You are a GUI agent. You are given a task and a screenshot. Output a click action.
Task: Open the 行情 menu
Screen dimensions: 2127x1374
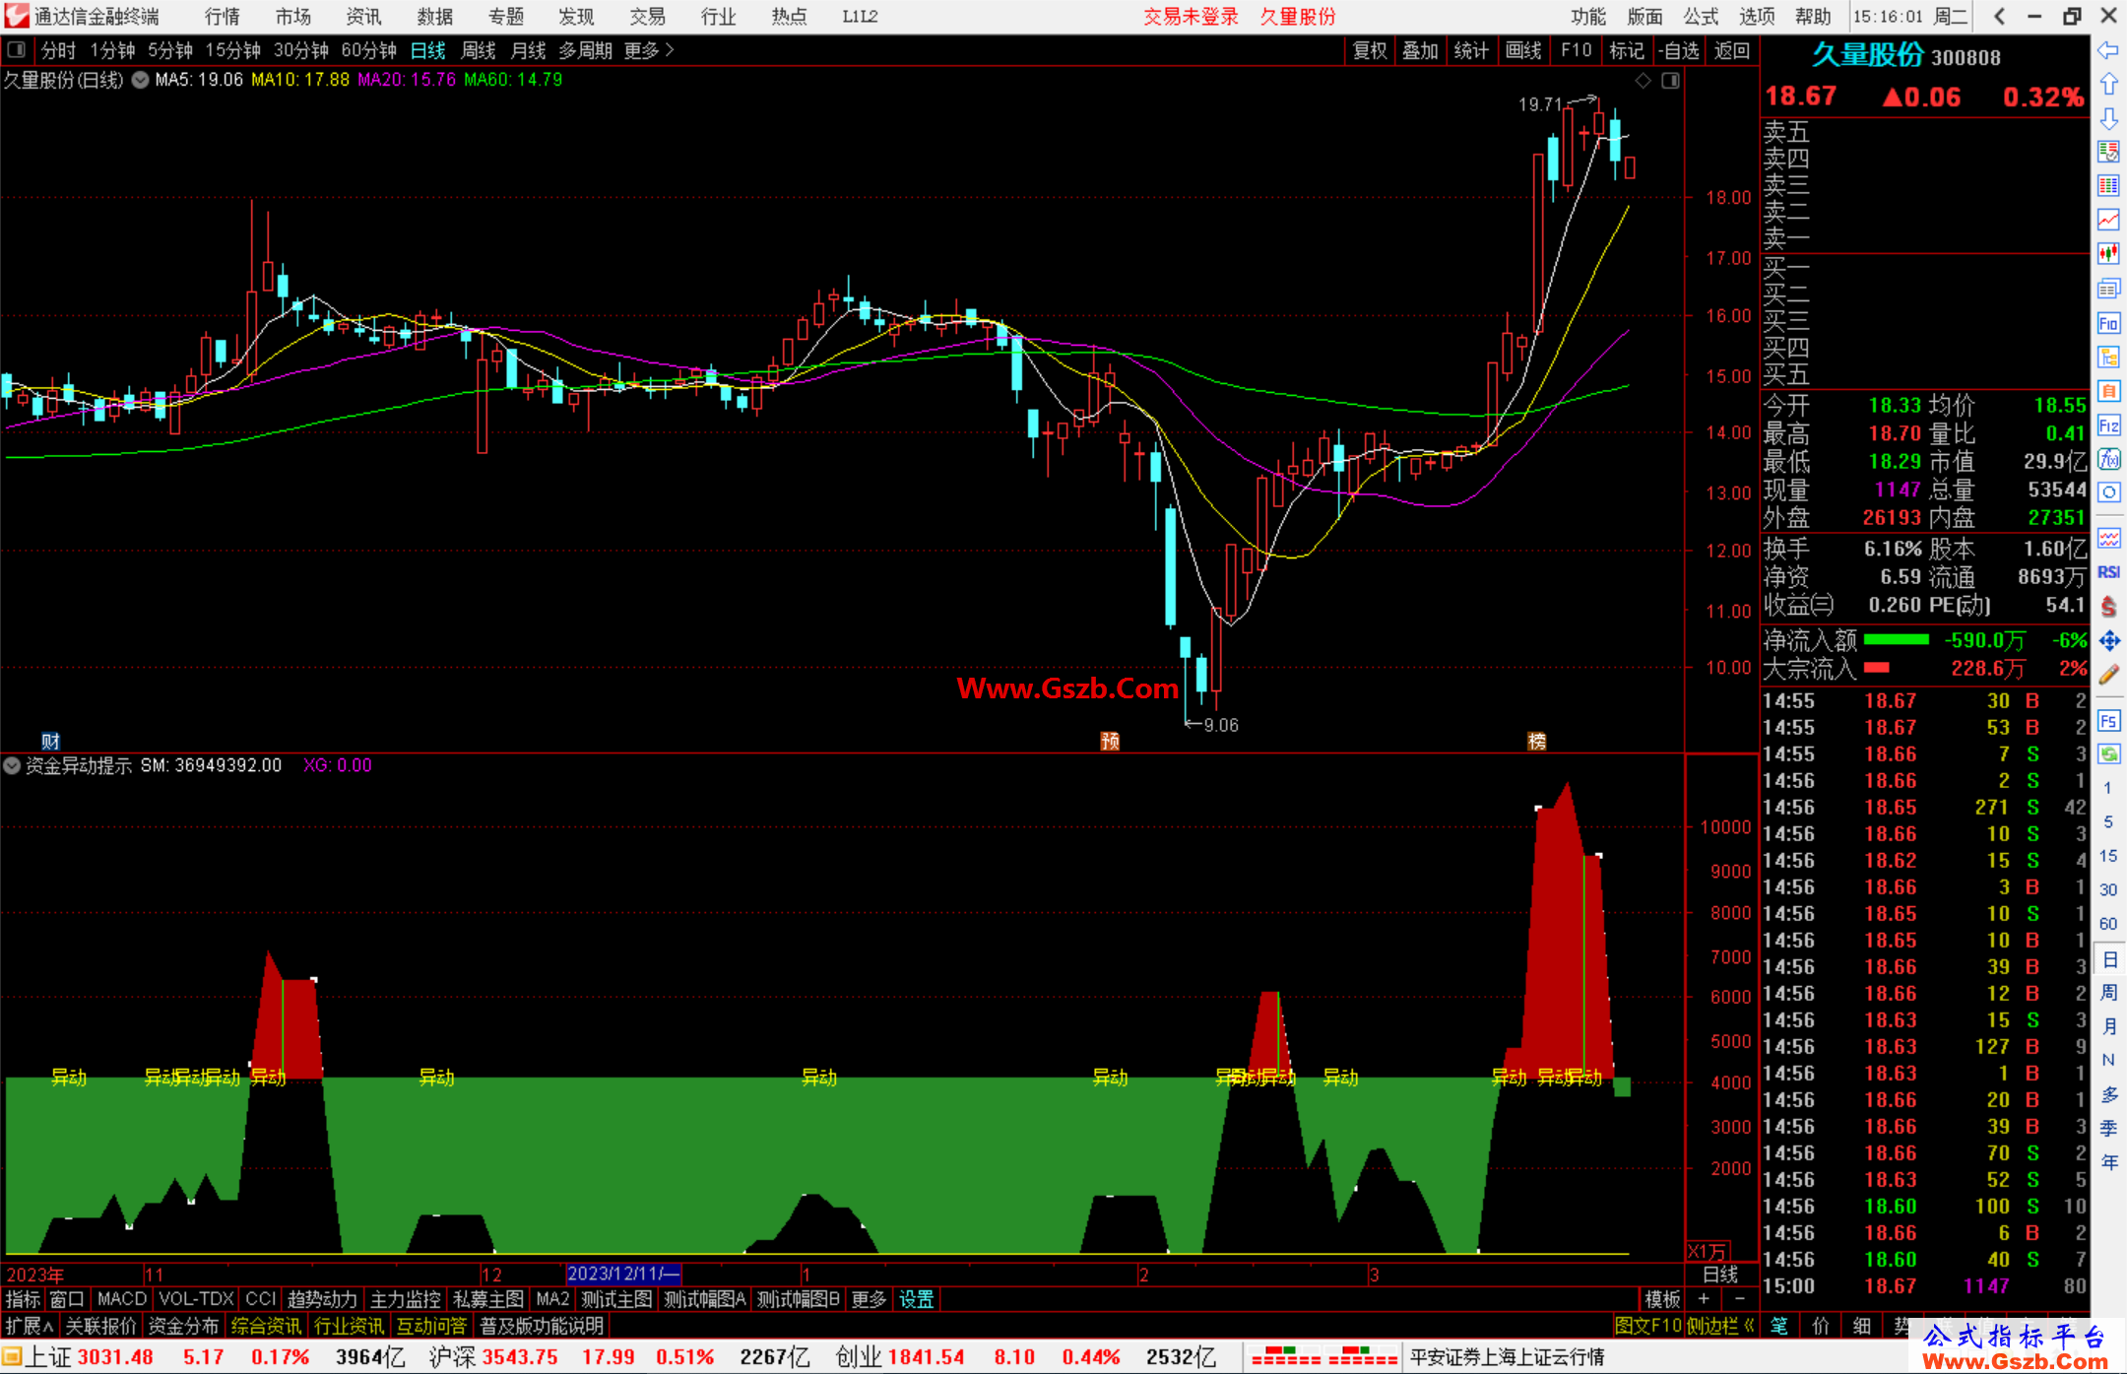coord(223,17)
